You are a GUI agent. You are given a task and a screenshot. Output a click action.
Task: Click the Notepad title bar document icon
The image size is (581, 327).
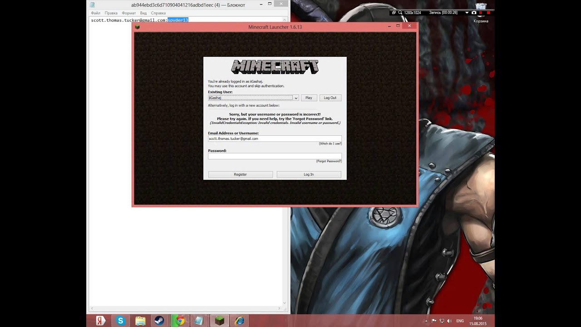[93, 5]
